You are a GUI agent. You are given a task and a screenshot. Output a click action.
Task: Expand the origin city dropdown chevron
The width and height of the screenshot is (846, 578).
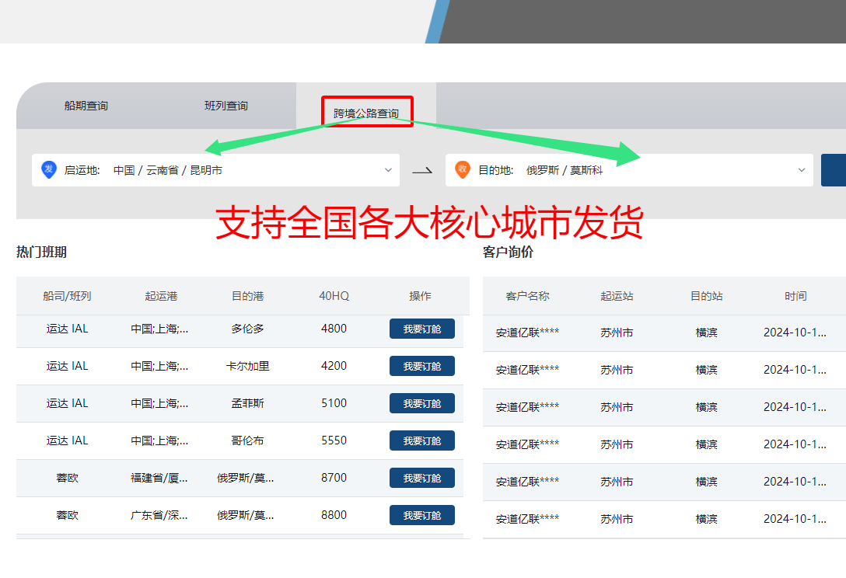click(389, 170)
